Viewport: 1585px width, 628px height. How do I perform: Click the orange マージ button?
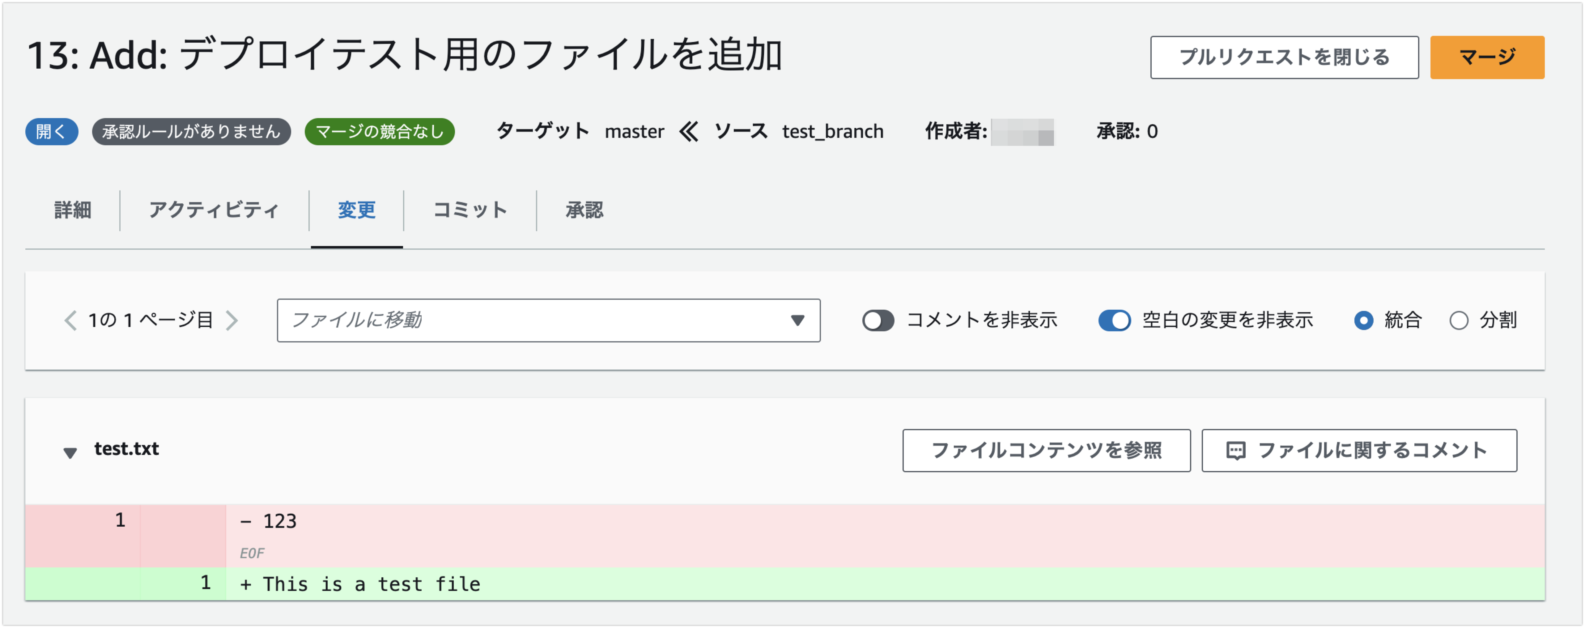(x=1486, y=57)
